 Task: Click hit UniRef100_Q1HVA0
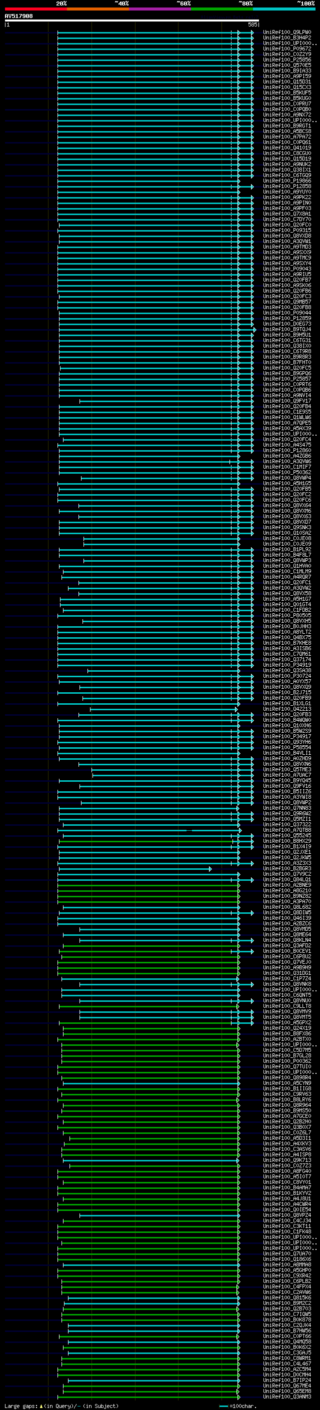click(x=287, y=566)
